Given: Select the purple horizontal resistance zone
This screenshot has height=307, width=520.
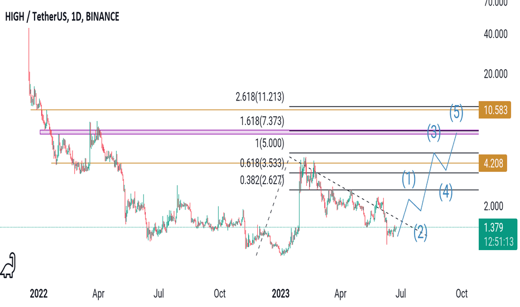Looking at the screenshot, I should click(259, 132).
